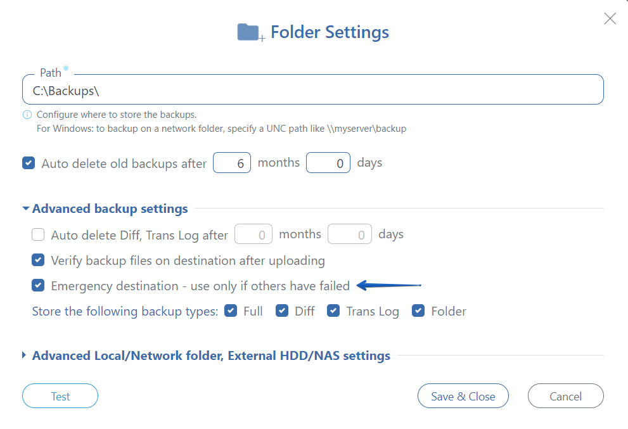
Task: Click the Path input field
Action: coord(313,90)
